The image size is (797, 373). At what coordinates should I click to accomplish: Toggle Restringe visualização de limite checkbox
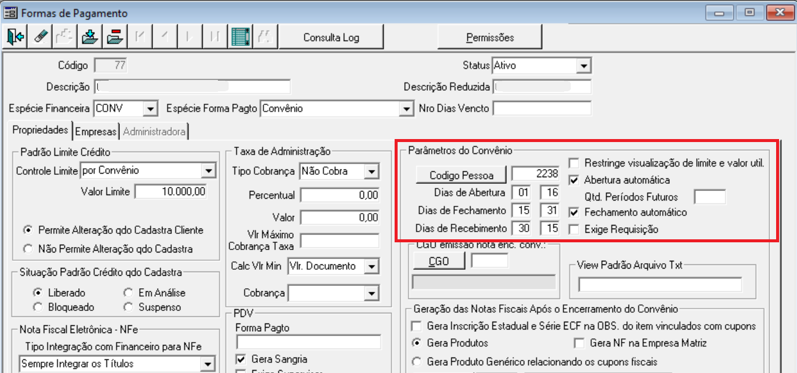pyautogui.click(x=574, y=163)
